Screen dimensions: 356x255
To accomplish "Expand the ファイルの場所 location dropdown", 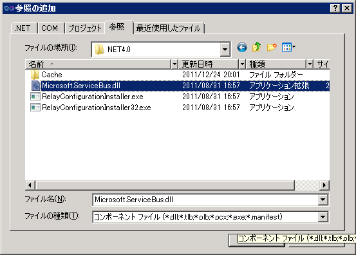I will 225,50.
